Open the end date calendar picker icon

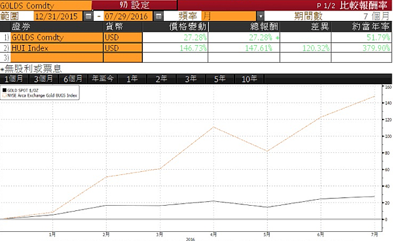(158, 16)
